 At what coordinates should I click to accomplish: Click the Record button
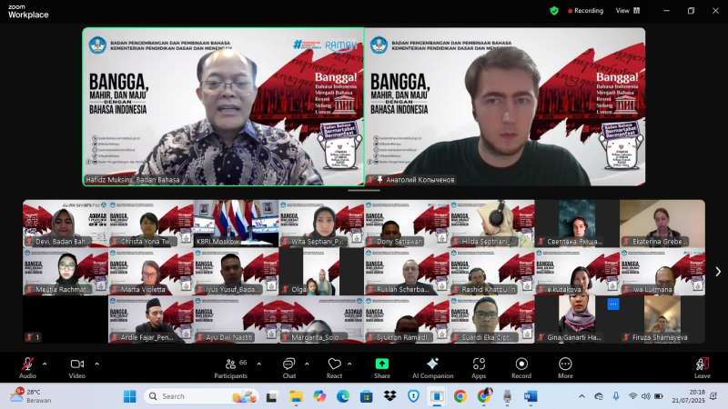click(x=521, y=365)
